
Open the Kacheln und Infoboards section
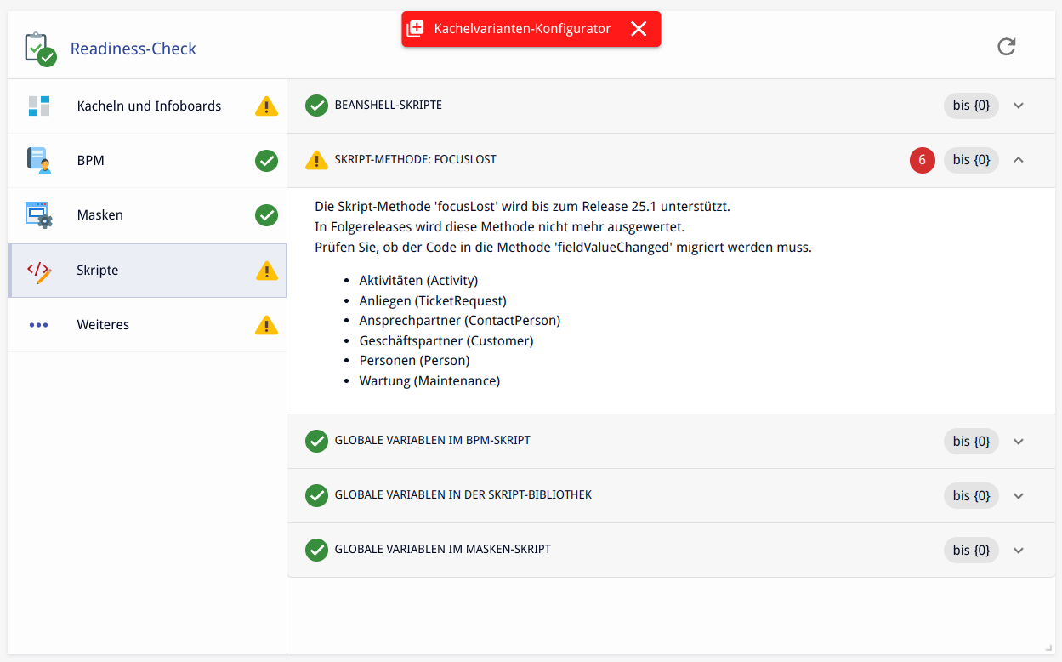tap(149, 106)
